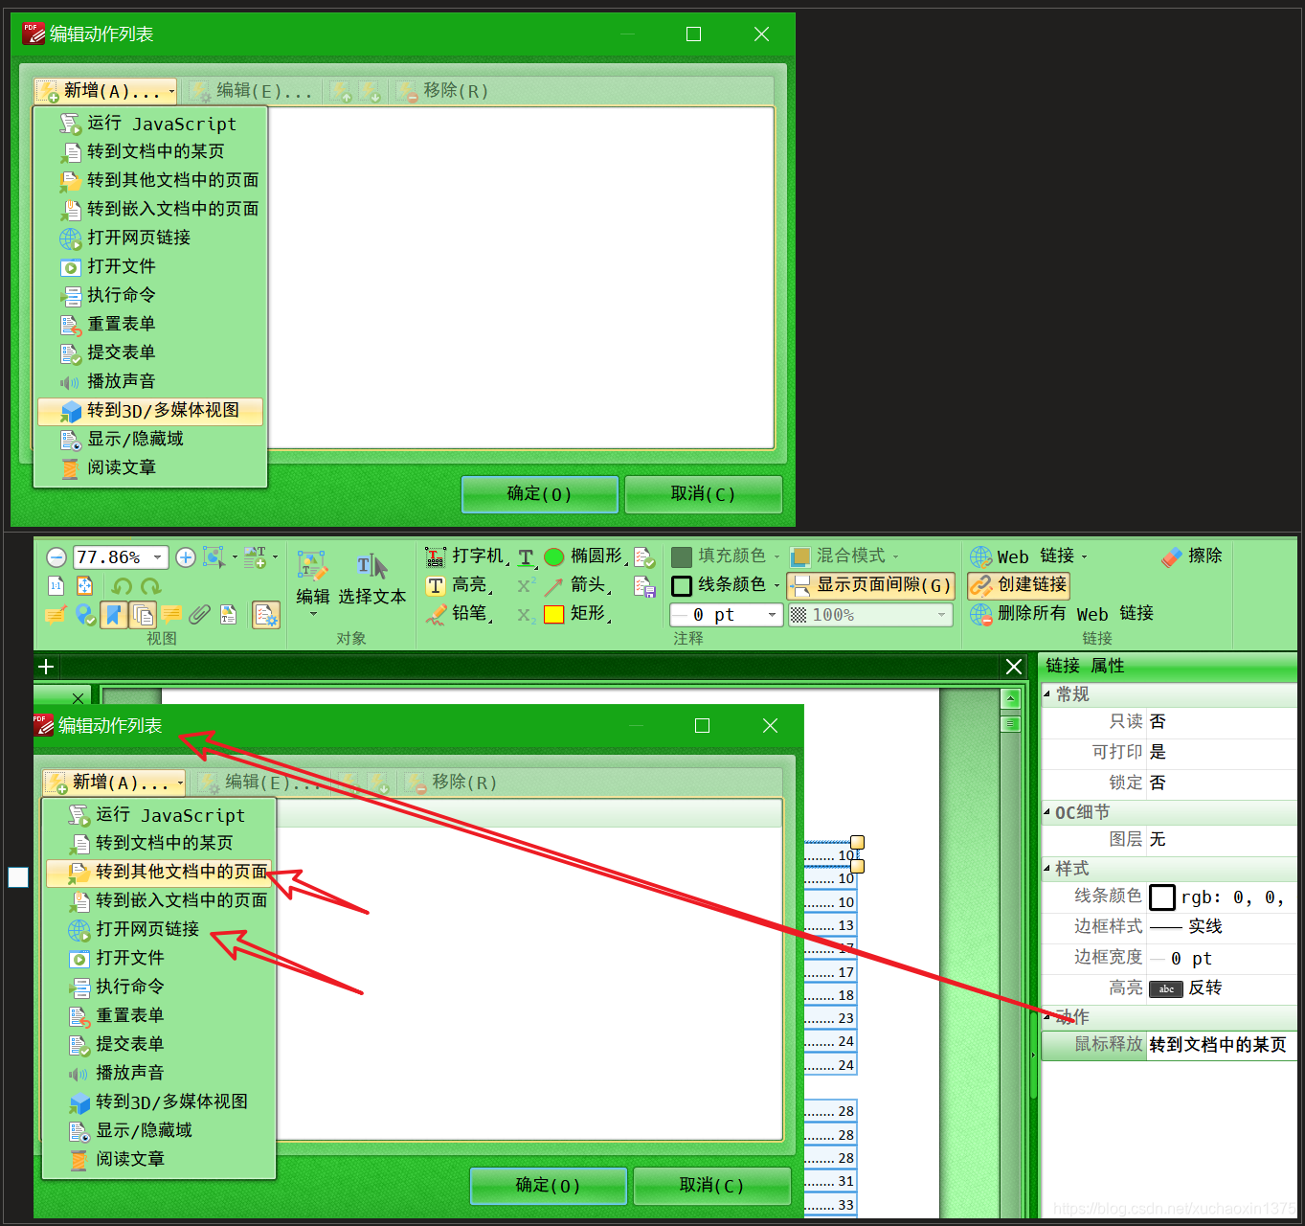The image size is (1305, 1226).
Task: Click 移除(R) in the upper dialog
Action: pyautogui.click(x=443, y=91)
